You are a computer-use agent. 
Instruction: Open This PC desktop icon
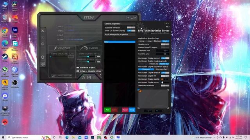pos(5,5)
